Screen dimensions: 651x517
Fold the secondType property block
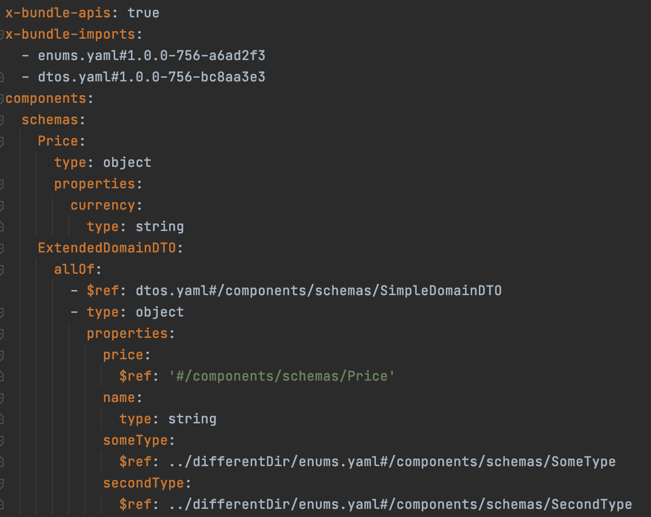[x=2, y=483]
